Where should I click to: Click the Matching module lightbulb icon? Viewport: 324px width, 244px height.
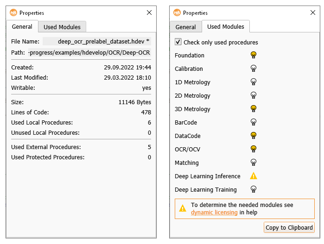pos(254,163)
